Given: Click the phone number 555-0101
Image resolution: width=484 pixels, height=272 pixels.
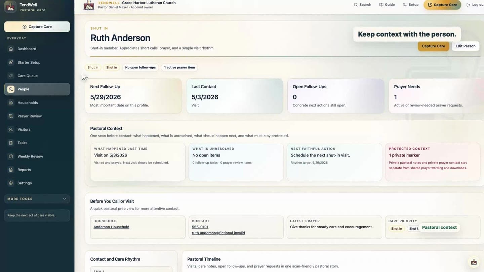Looking at the screenshot, I should tap(200, 227).
